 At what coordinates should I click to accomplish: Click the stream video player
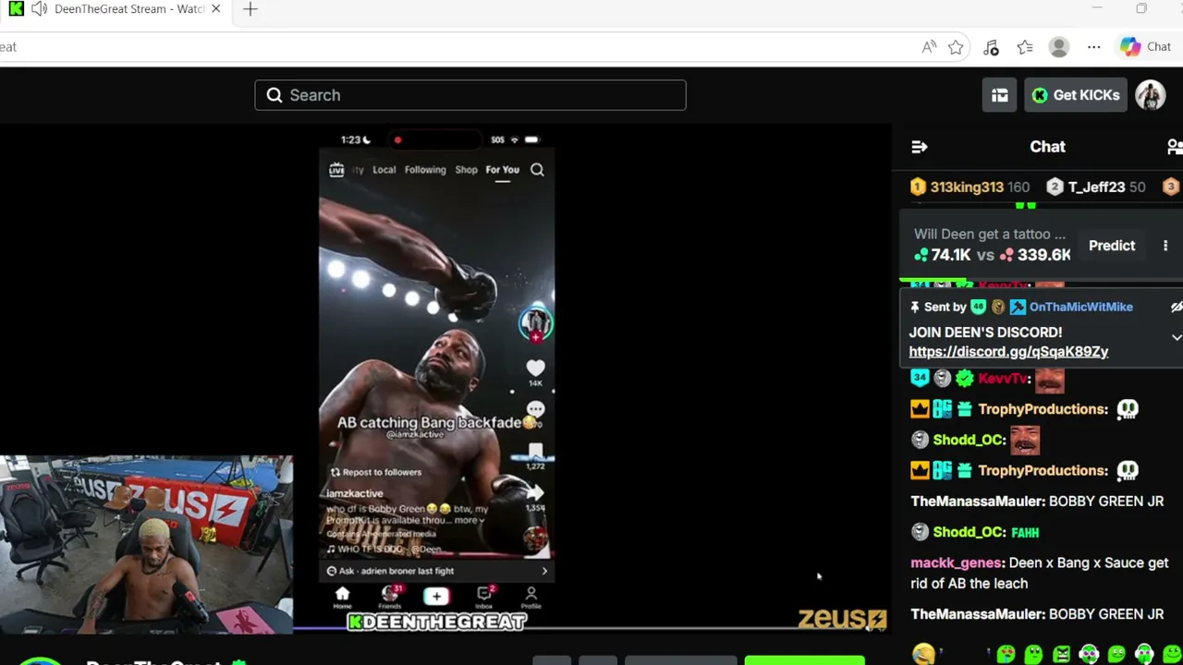445,379
